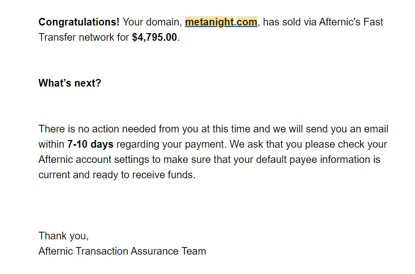
Task: Click the Thank you, closing line
Action: tap(64, 236)
